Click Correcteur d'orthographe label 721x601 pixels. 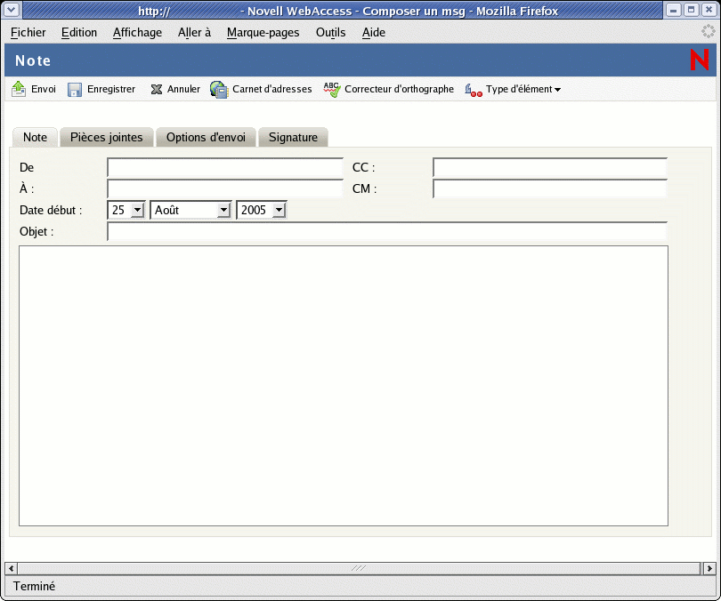[x=399, y=89]
